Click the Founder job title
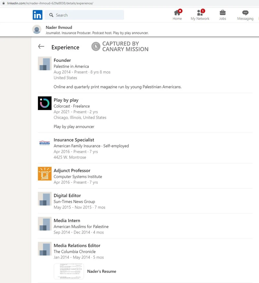Image resolution: width=259 pixels, height=283 pixels. (x=62, y=60)
